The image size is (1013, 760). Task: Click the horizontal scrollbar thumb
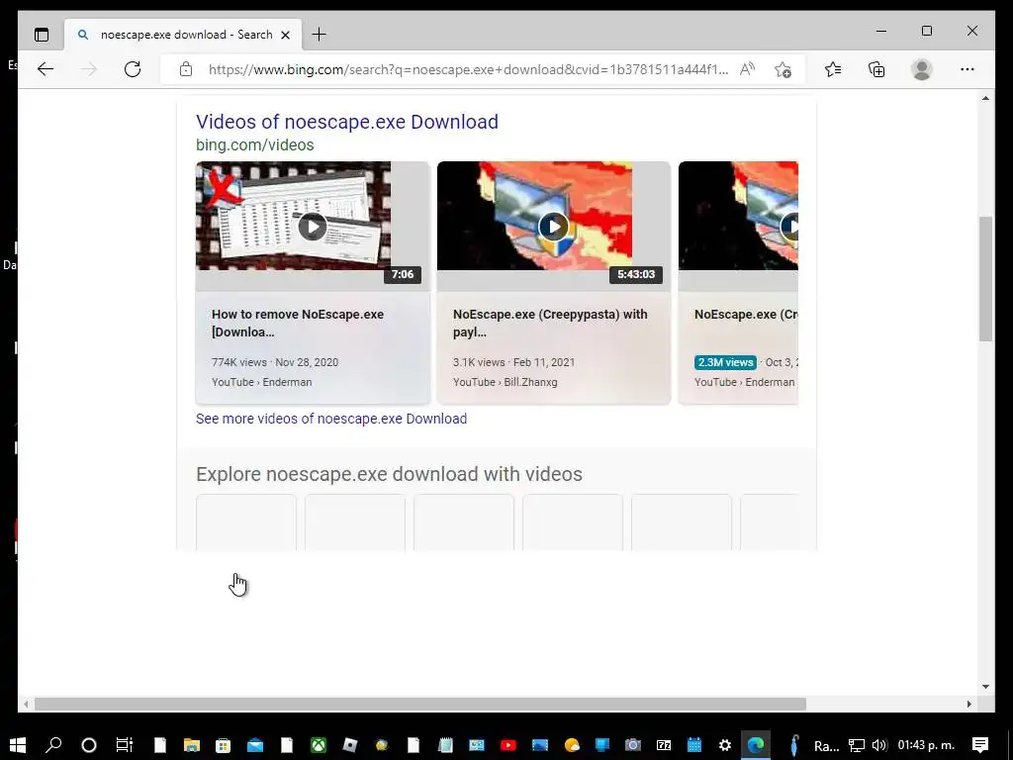click(419, 704)
